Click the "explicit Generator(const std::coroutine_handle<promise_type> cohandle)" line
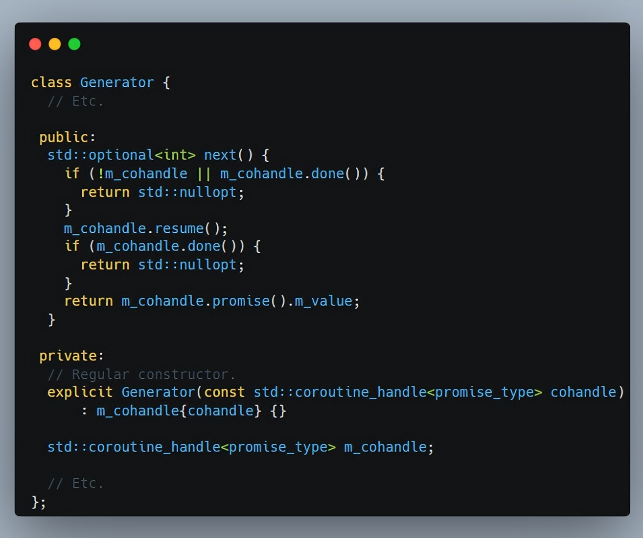 coord(336,392)
